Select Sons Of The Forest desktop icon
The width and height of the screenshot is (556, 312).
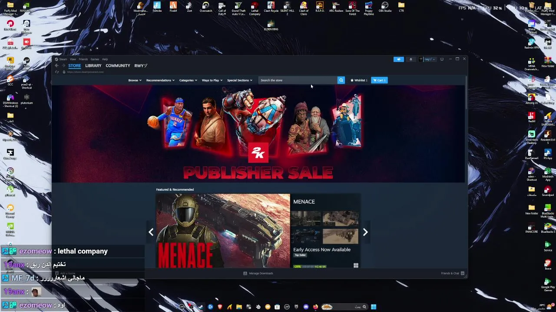click(x=352, y=9)
